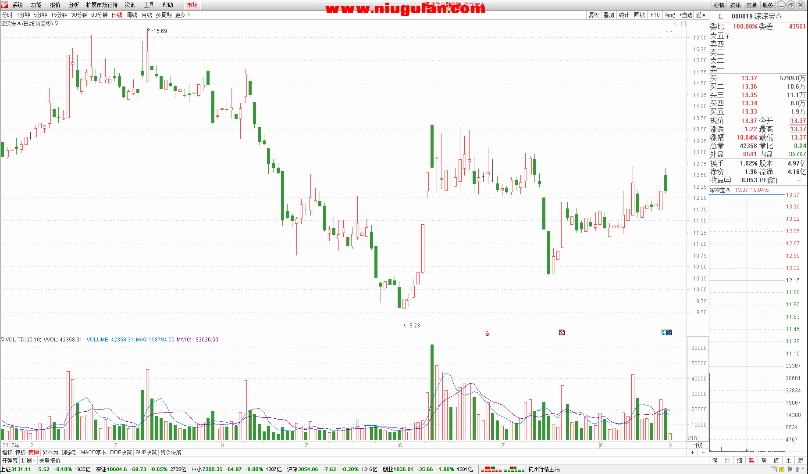This screenshot has width=808, height=474.
Task: Toggle 开弹幕 bullet comments
Action: pyautogui.click(x=10, y=460)
